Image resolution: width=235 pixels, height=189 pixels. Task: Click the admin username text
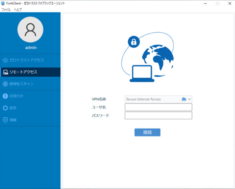pyautogui.click(x=31, y=48)
